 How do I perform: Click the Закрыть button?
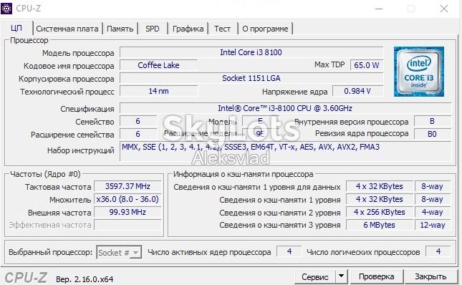(430, 276)
